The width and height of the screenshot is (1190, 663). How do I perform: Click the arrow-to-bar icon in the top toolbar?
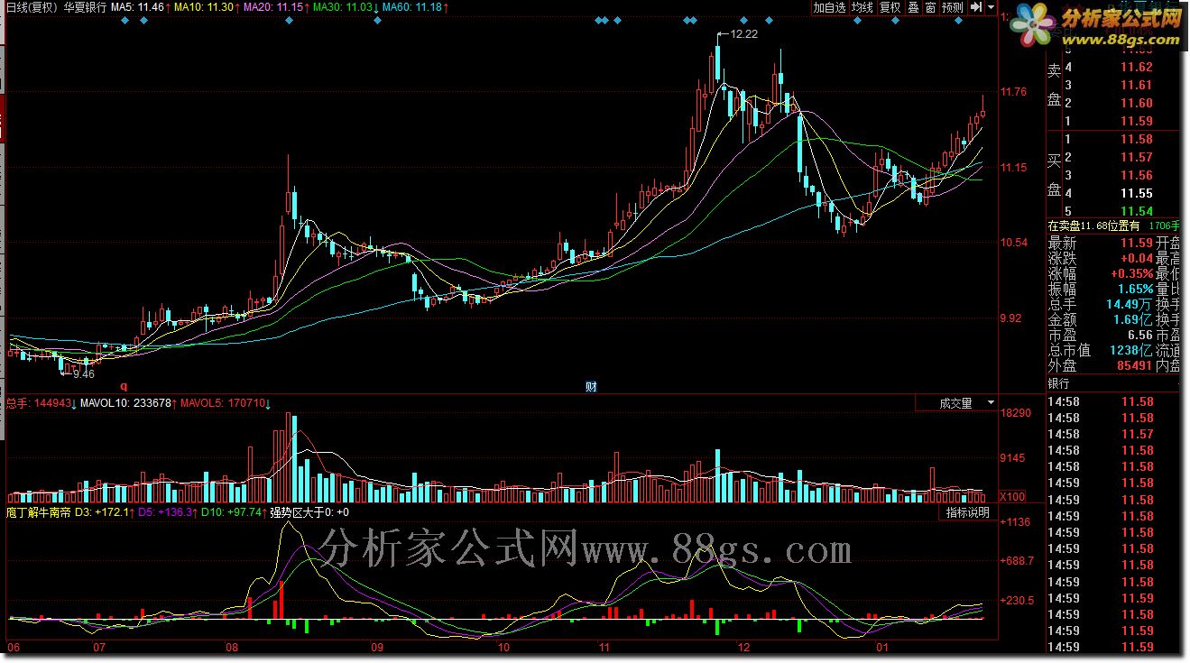pos(975,7)
